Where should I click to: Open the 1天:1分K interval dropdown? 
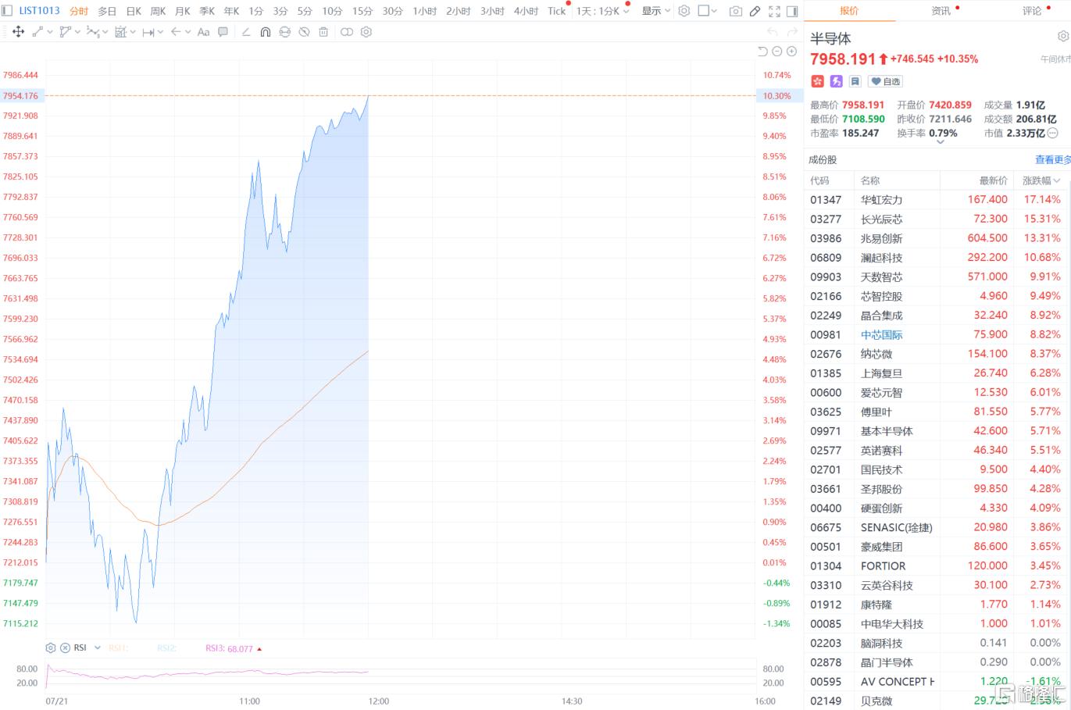602,11
